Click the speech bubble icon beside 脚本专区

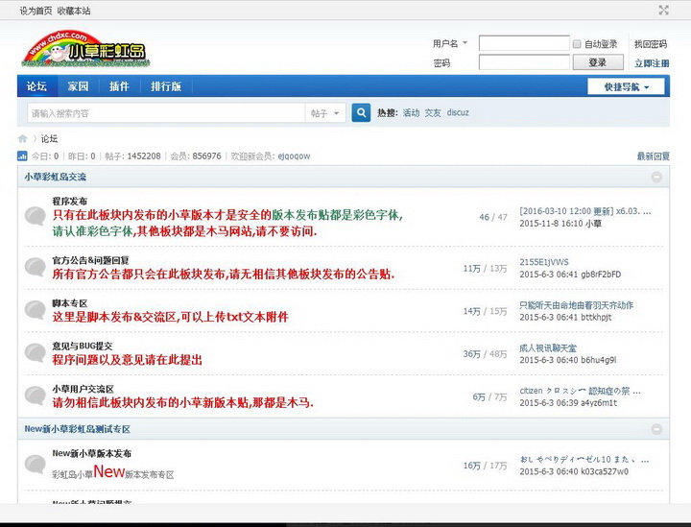[36, 311]
